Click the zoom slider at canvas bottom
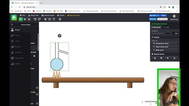 click(151, 102)
